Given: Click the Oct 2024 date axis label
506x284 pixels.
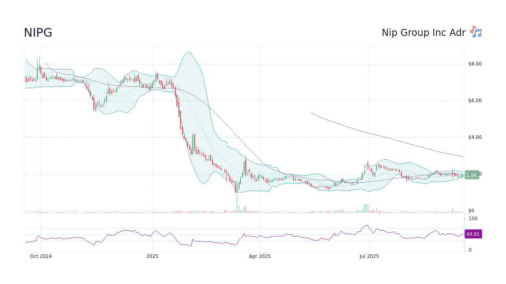Looking at the screenshot, I should pyautogui.click(x=41, y=256).
